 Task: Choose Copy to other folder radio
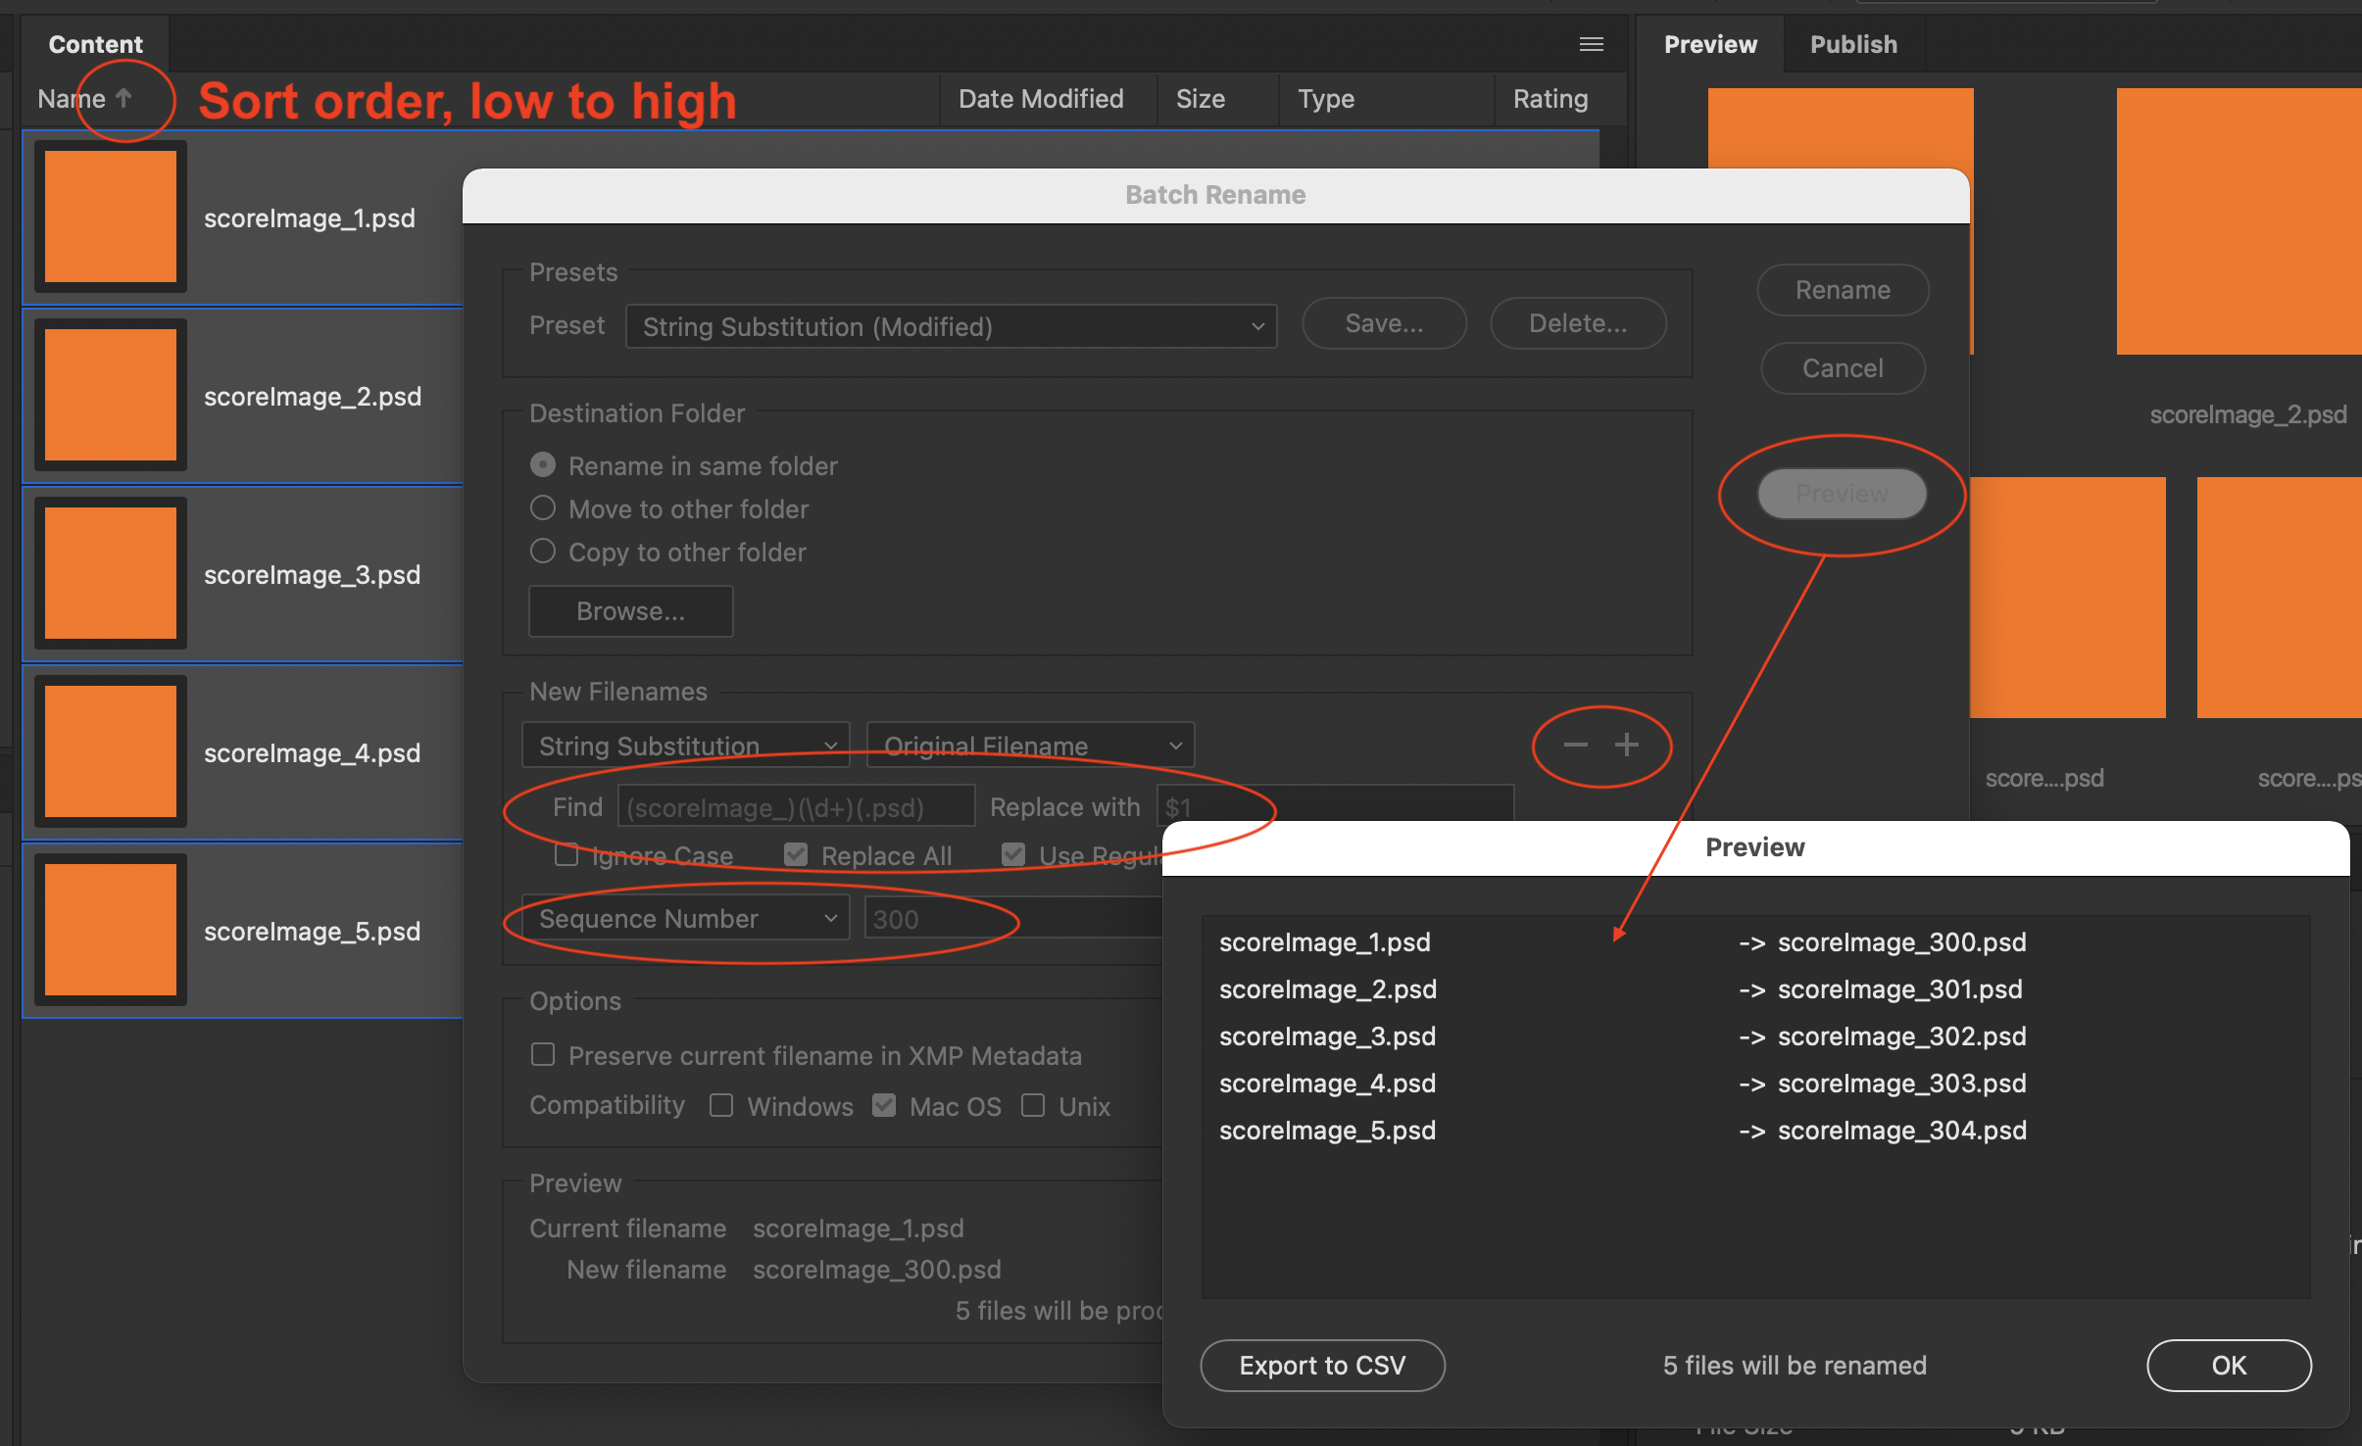coord(543,552)
